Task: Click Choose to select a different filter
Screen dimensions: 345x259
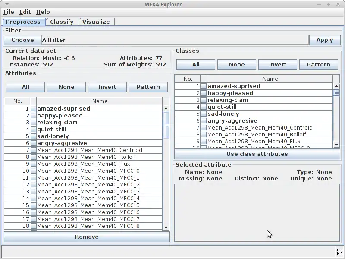Action: point(22,40)
